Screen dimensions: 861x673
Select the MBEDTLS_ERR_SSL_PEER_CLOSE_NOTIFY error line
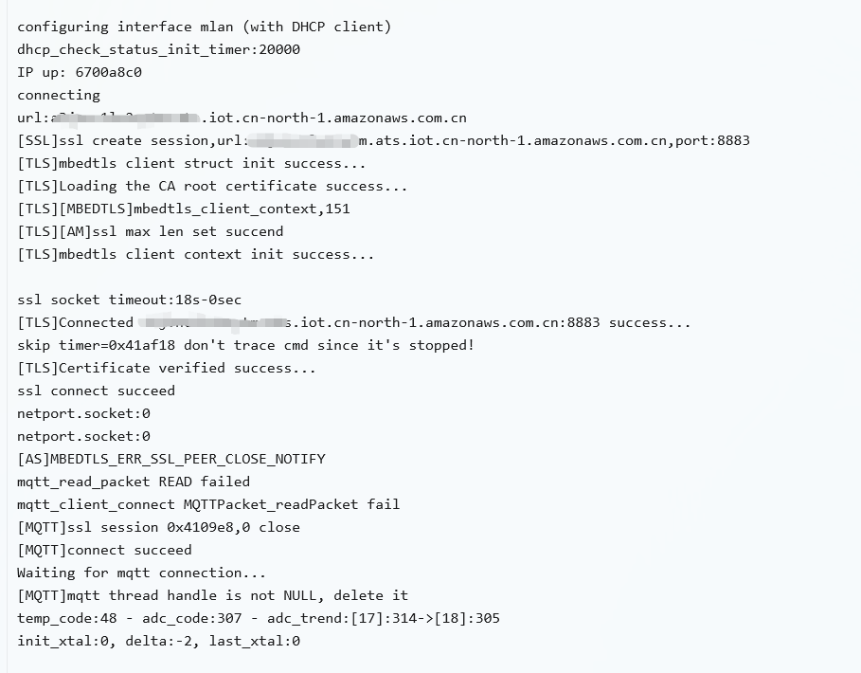point(171,459)
